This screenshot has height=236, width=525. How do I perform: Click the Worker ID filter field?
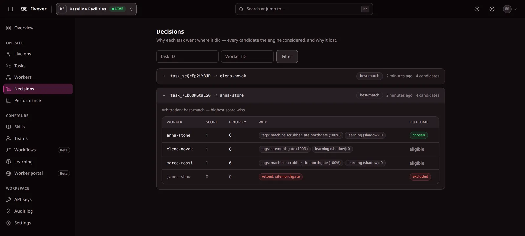(x=247, y=56)
